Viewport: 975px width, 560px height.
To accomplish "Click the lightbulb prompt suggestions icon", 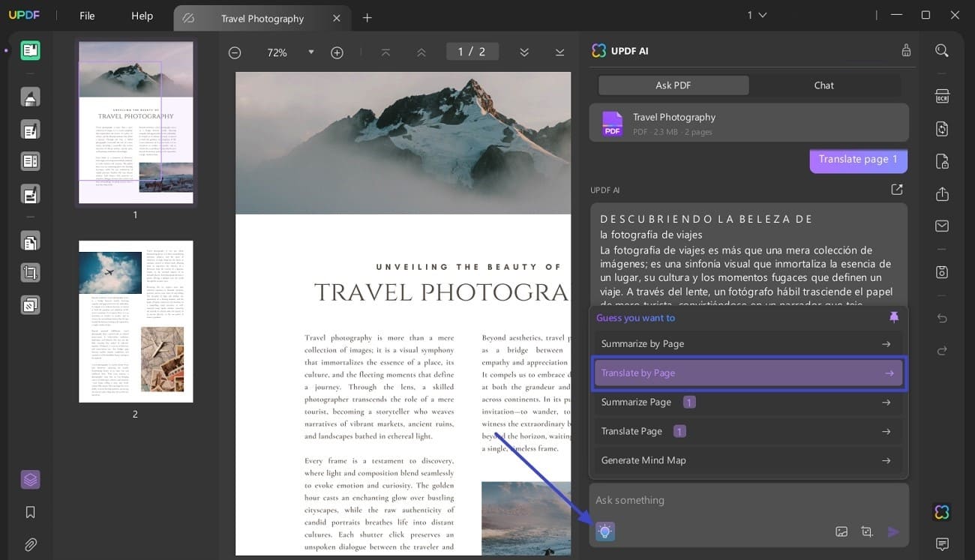I will 605,532.
